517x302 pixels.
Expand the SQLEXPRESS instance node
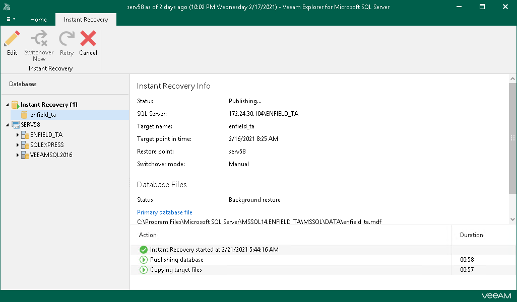coord(18,145)
